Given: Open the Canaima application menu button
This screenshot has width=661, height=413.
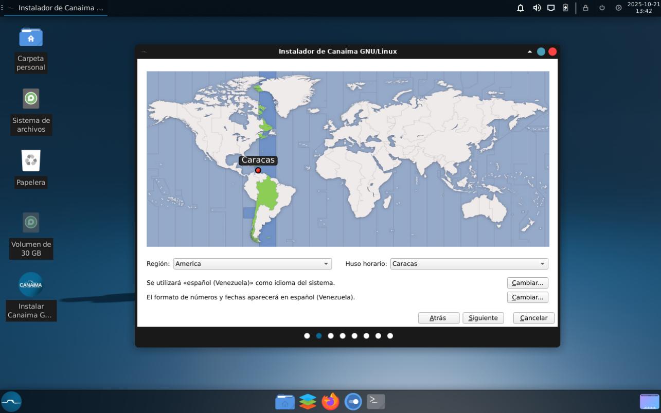Looking at the screenshot, I should tap(11, 401).
